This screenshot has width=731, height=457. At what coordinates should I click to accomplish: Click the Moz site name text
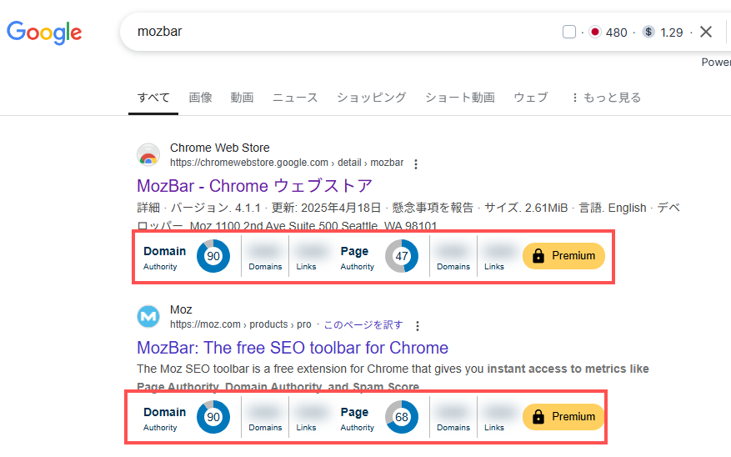point(181,309)
